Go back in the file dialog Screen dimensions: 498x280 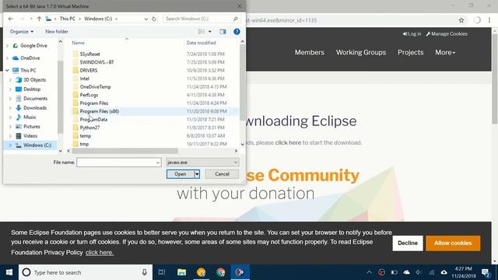[10, 19]
